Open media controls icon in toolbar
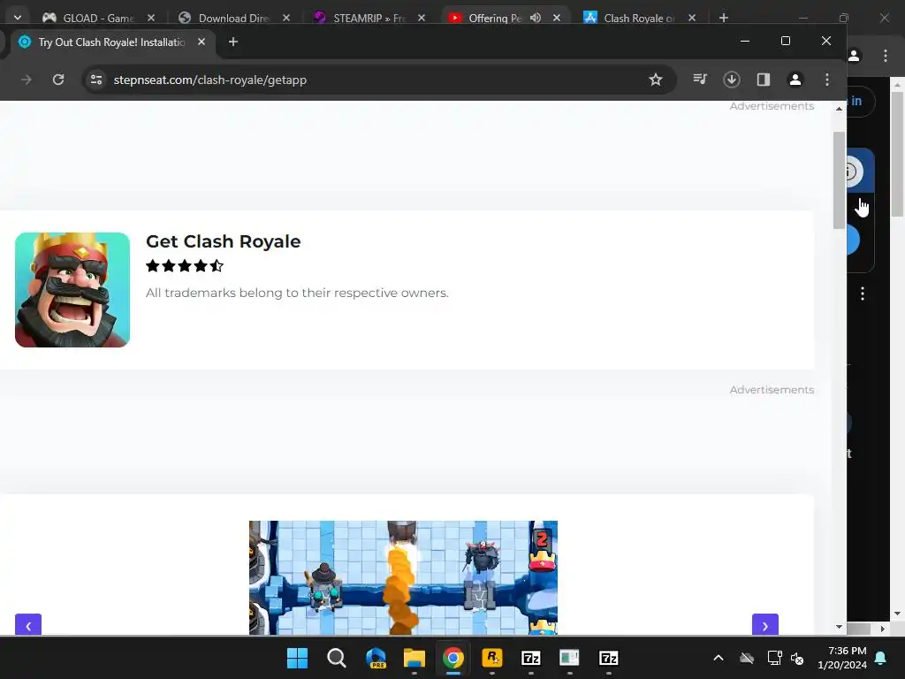905x679 pixels. (700, 79)
